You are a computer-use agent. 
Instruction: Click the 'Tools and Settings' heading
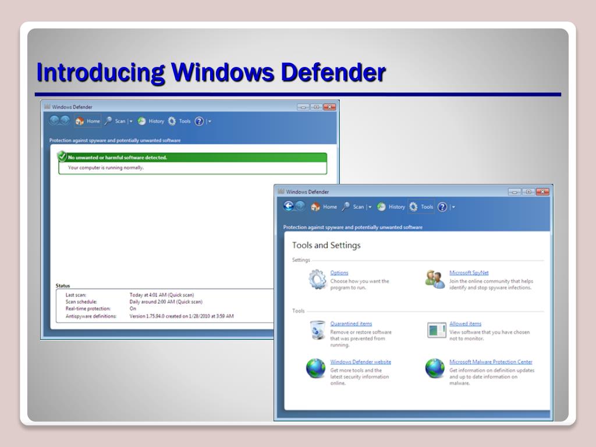pos(326,245)
